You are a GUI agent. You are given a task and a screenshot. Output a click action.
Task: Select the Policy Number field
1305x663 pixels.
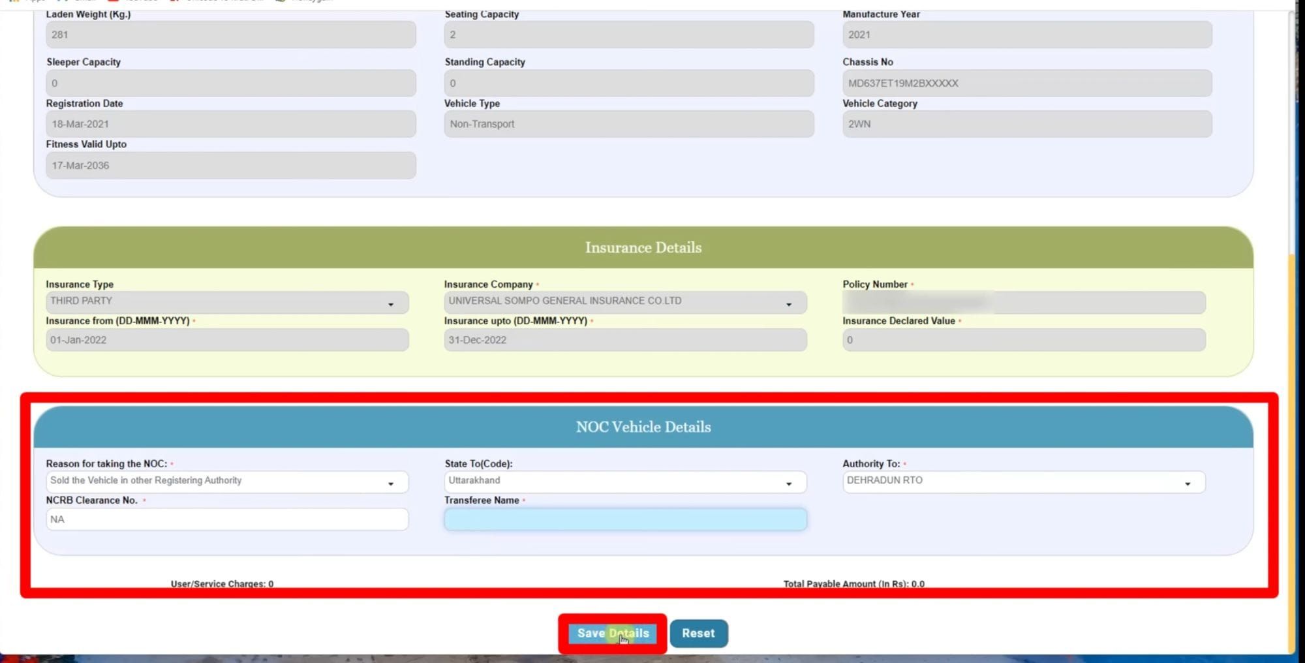1023,302
